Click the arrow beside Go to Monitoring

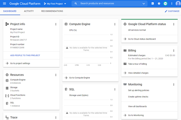click(125, 115)
